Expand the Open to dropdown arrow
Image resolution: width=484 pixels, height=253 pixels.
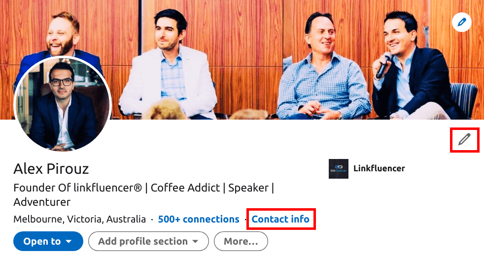[x=69, y=241]
